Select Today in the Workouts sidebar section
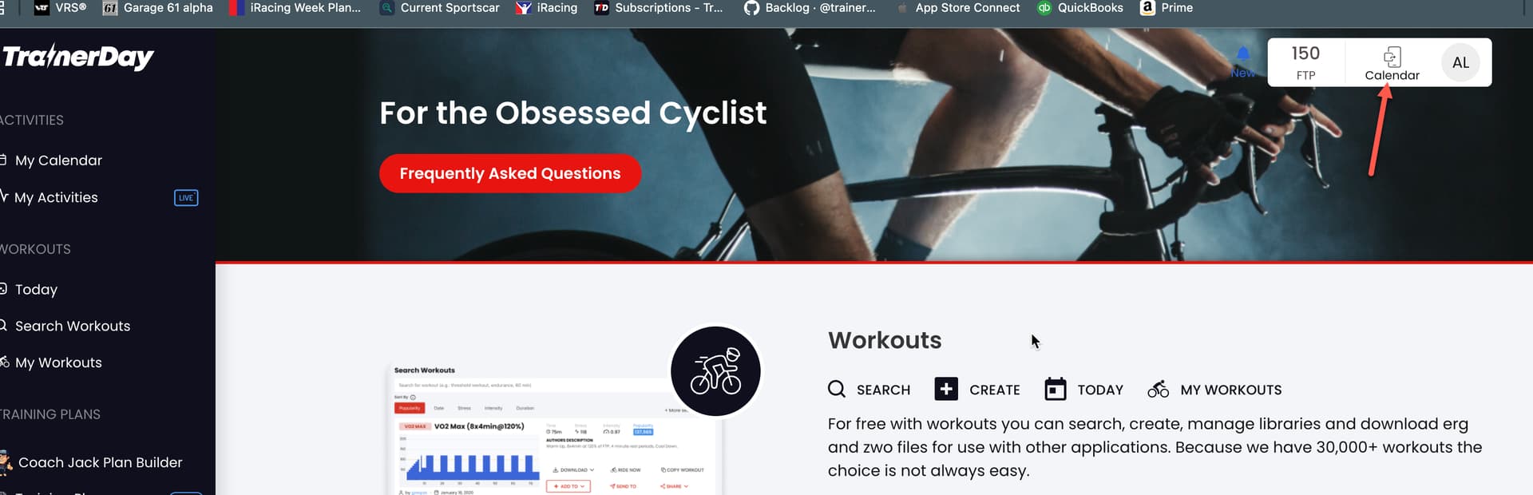This screenshot has width=1533, height=495. coord(36,289)
